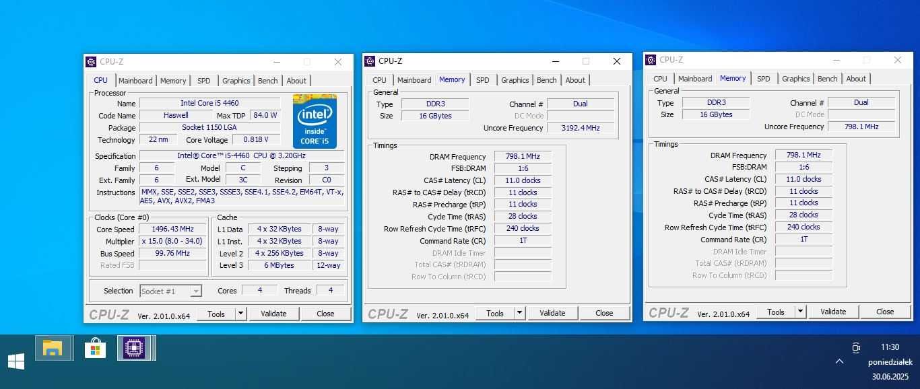Select Bench tab in left CPU-Z window
This screenshot has width=920, height=389.
(x=268, y=81)
